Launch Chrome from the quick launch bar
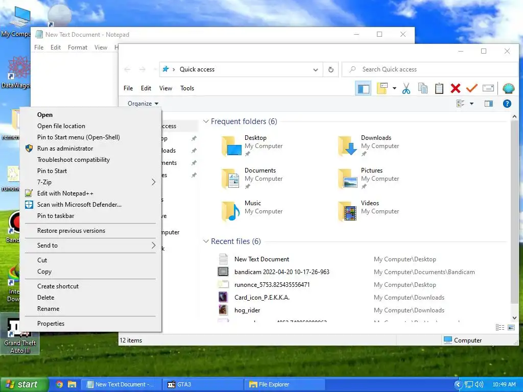Viewport: 523px width, 392px height. click(59, 384)
